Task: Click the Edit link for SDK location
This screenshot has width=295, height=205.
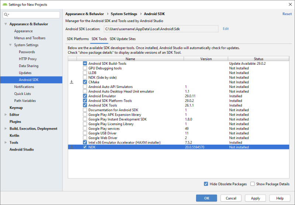Action: [226, 29]
